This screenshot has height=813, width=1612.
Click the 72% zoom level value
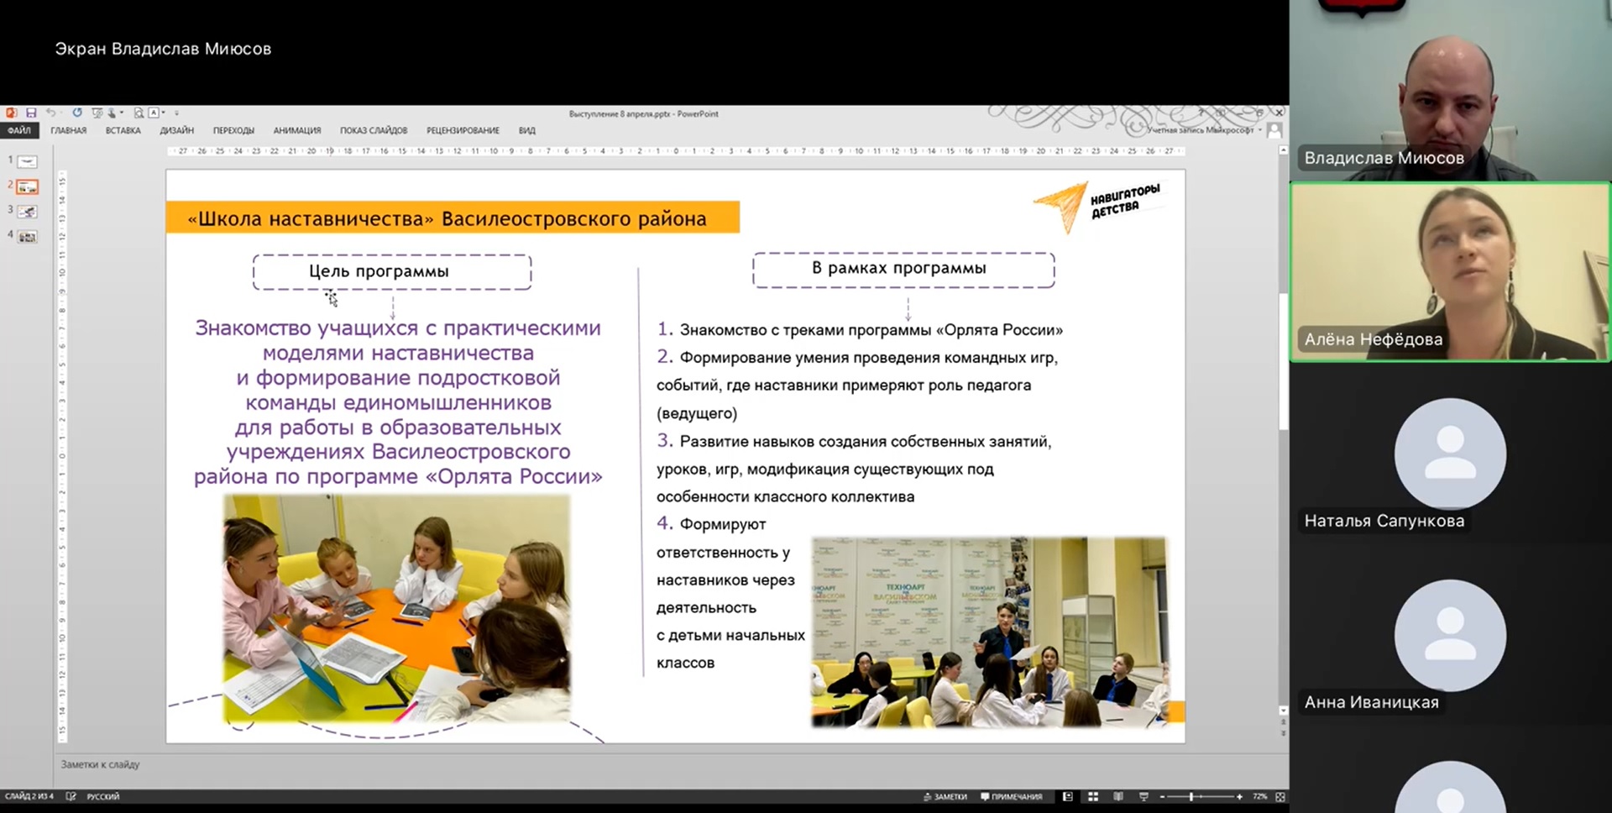(1259, 796)
